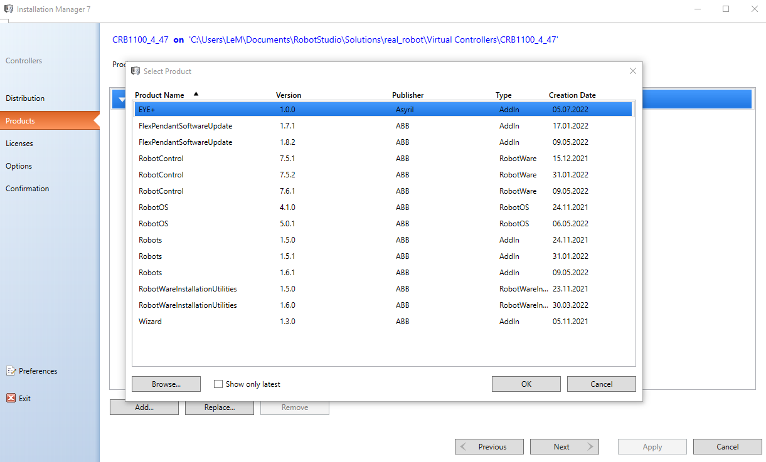The height and width of the screenshot is (462, 766).
Task: Open the Distribution page
Action: [x=25, y=98]
